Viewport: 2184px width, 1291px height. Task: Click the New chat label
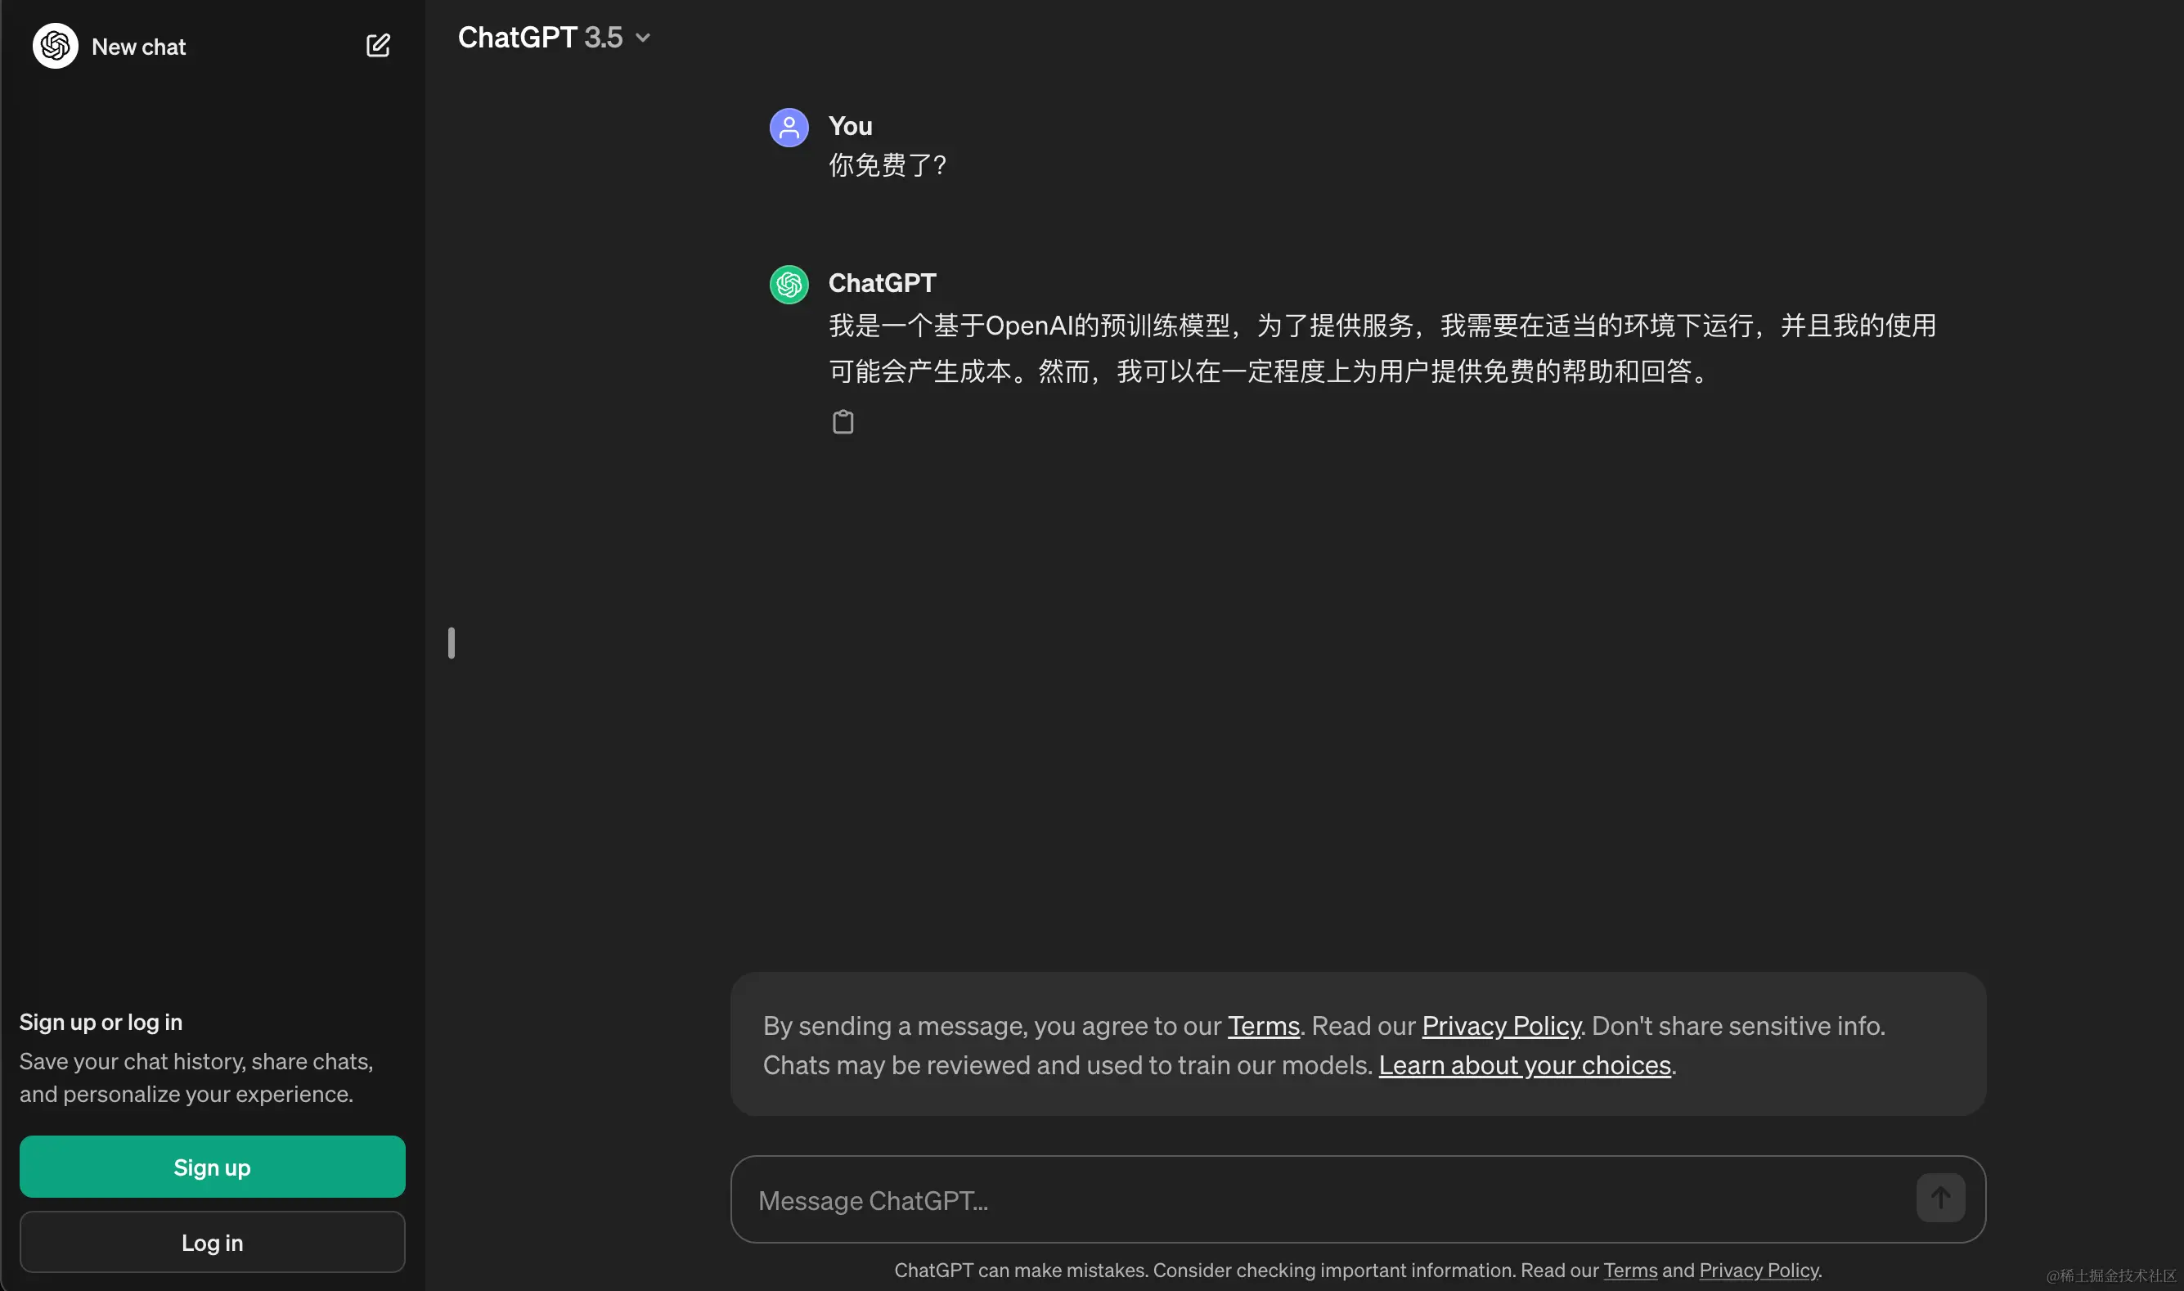pyautogui.click(x=138, y=47)
